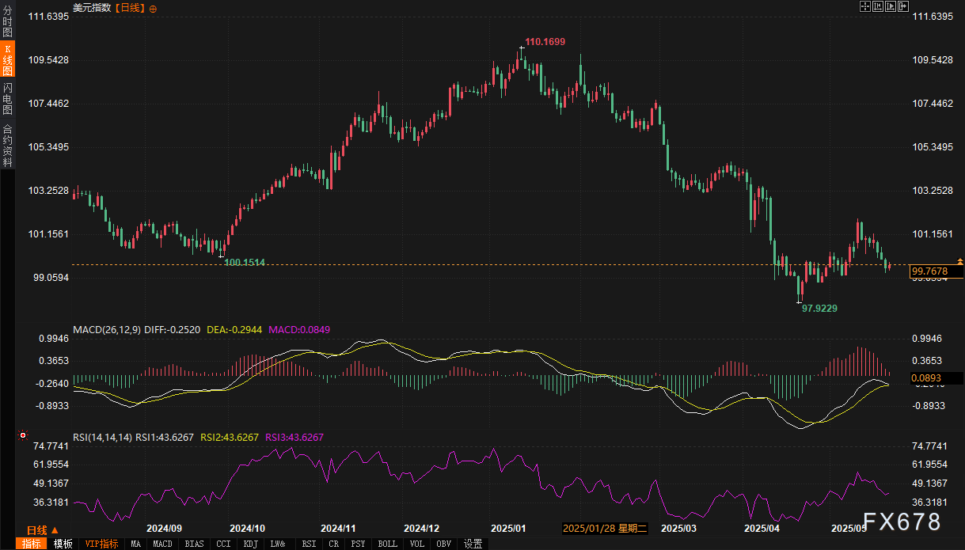Open the 日线 period selector at bottom left
This screenshot has height=550, width=965.
coord(38,530)
